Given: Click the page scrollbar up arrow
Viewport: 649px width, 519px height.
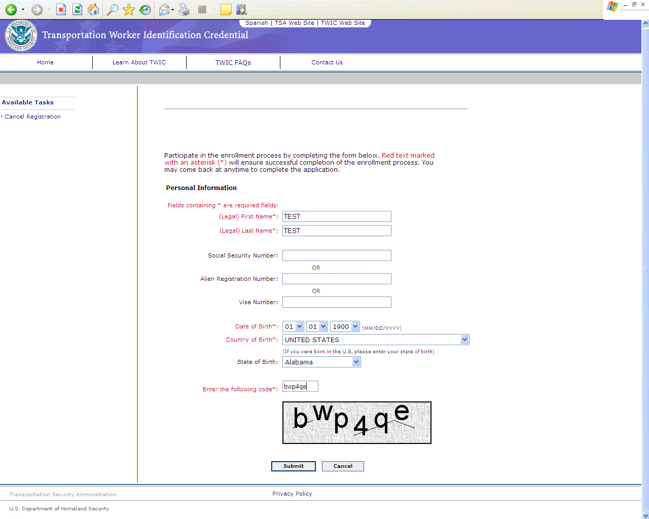Looking at the screenshot, I should click(x=645, y=23).
